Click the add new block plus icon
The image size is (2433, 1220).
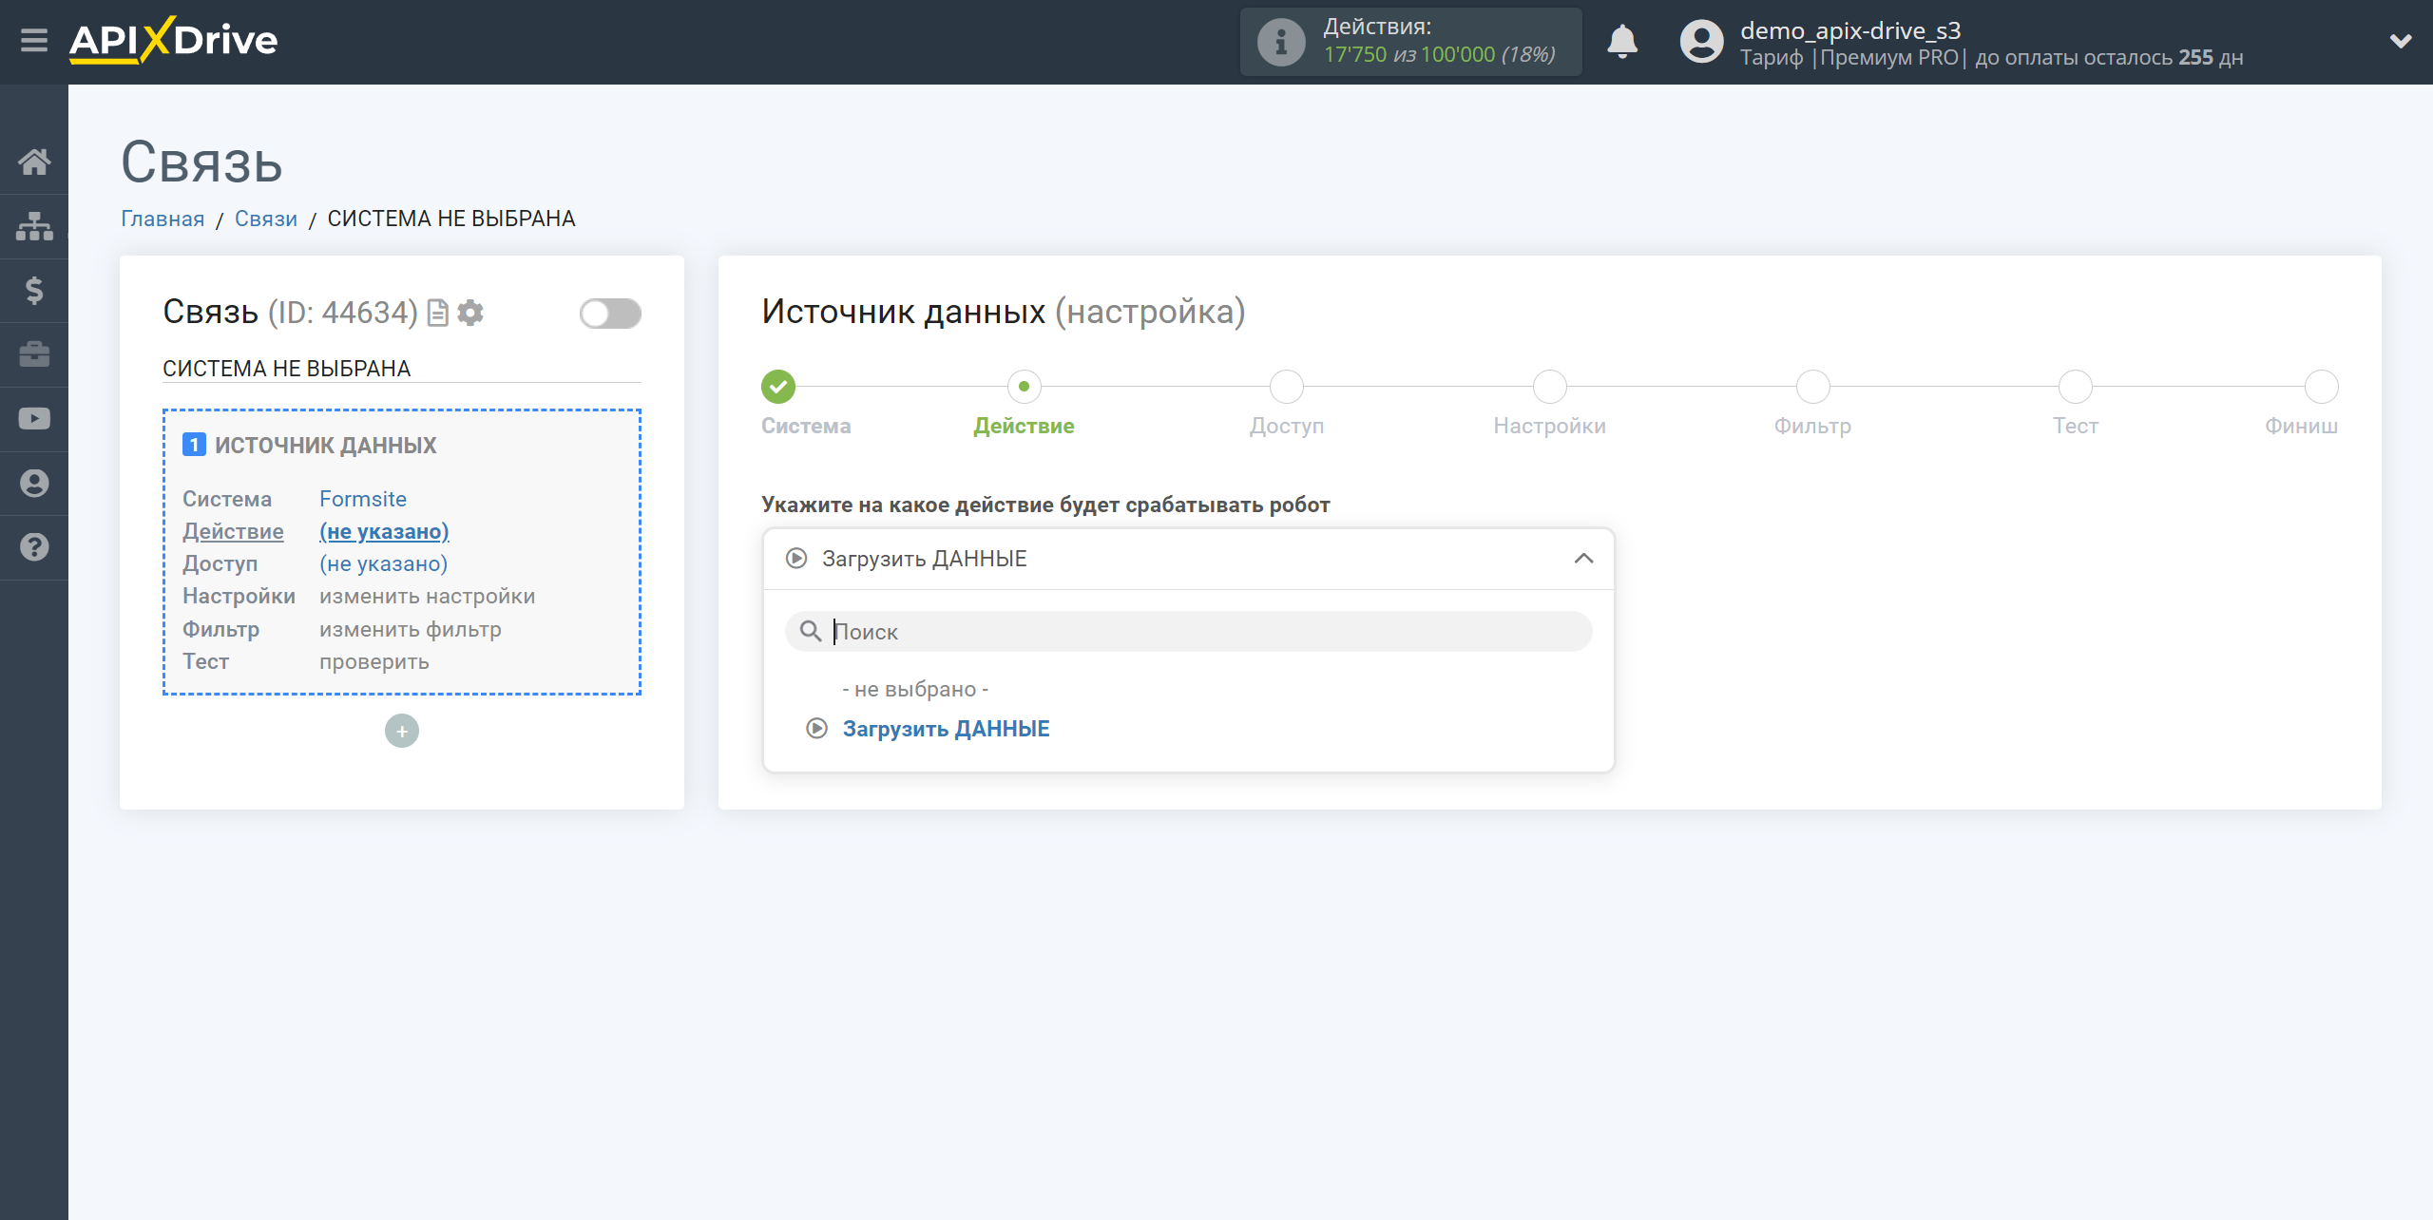pyautogui.click(x=401, y=732)
